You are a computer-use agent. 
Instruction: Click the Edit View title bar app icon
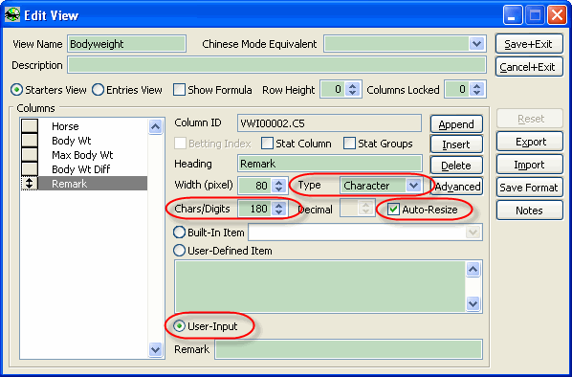tap(12, 15)
